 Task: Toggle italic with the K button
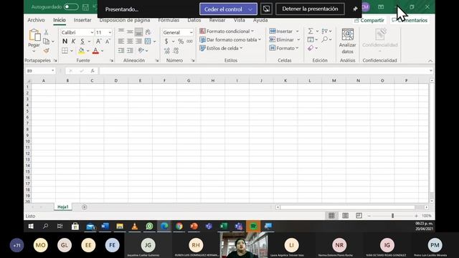(73, 42)
